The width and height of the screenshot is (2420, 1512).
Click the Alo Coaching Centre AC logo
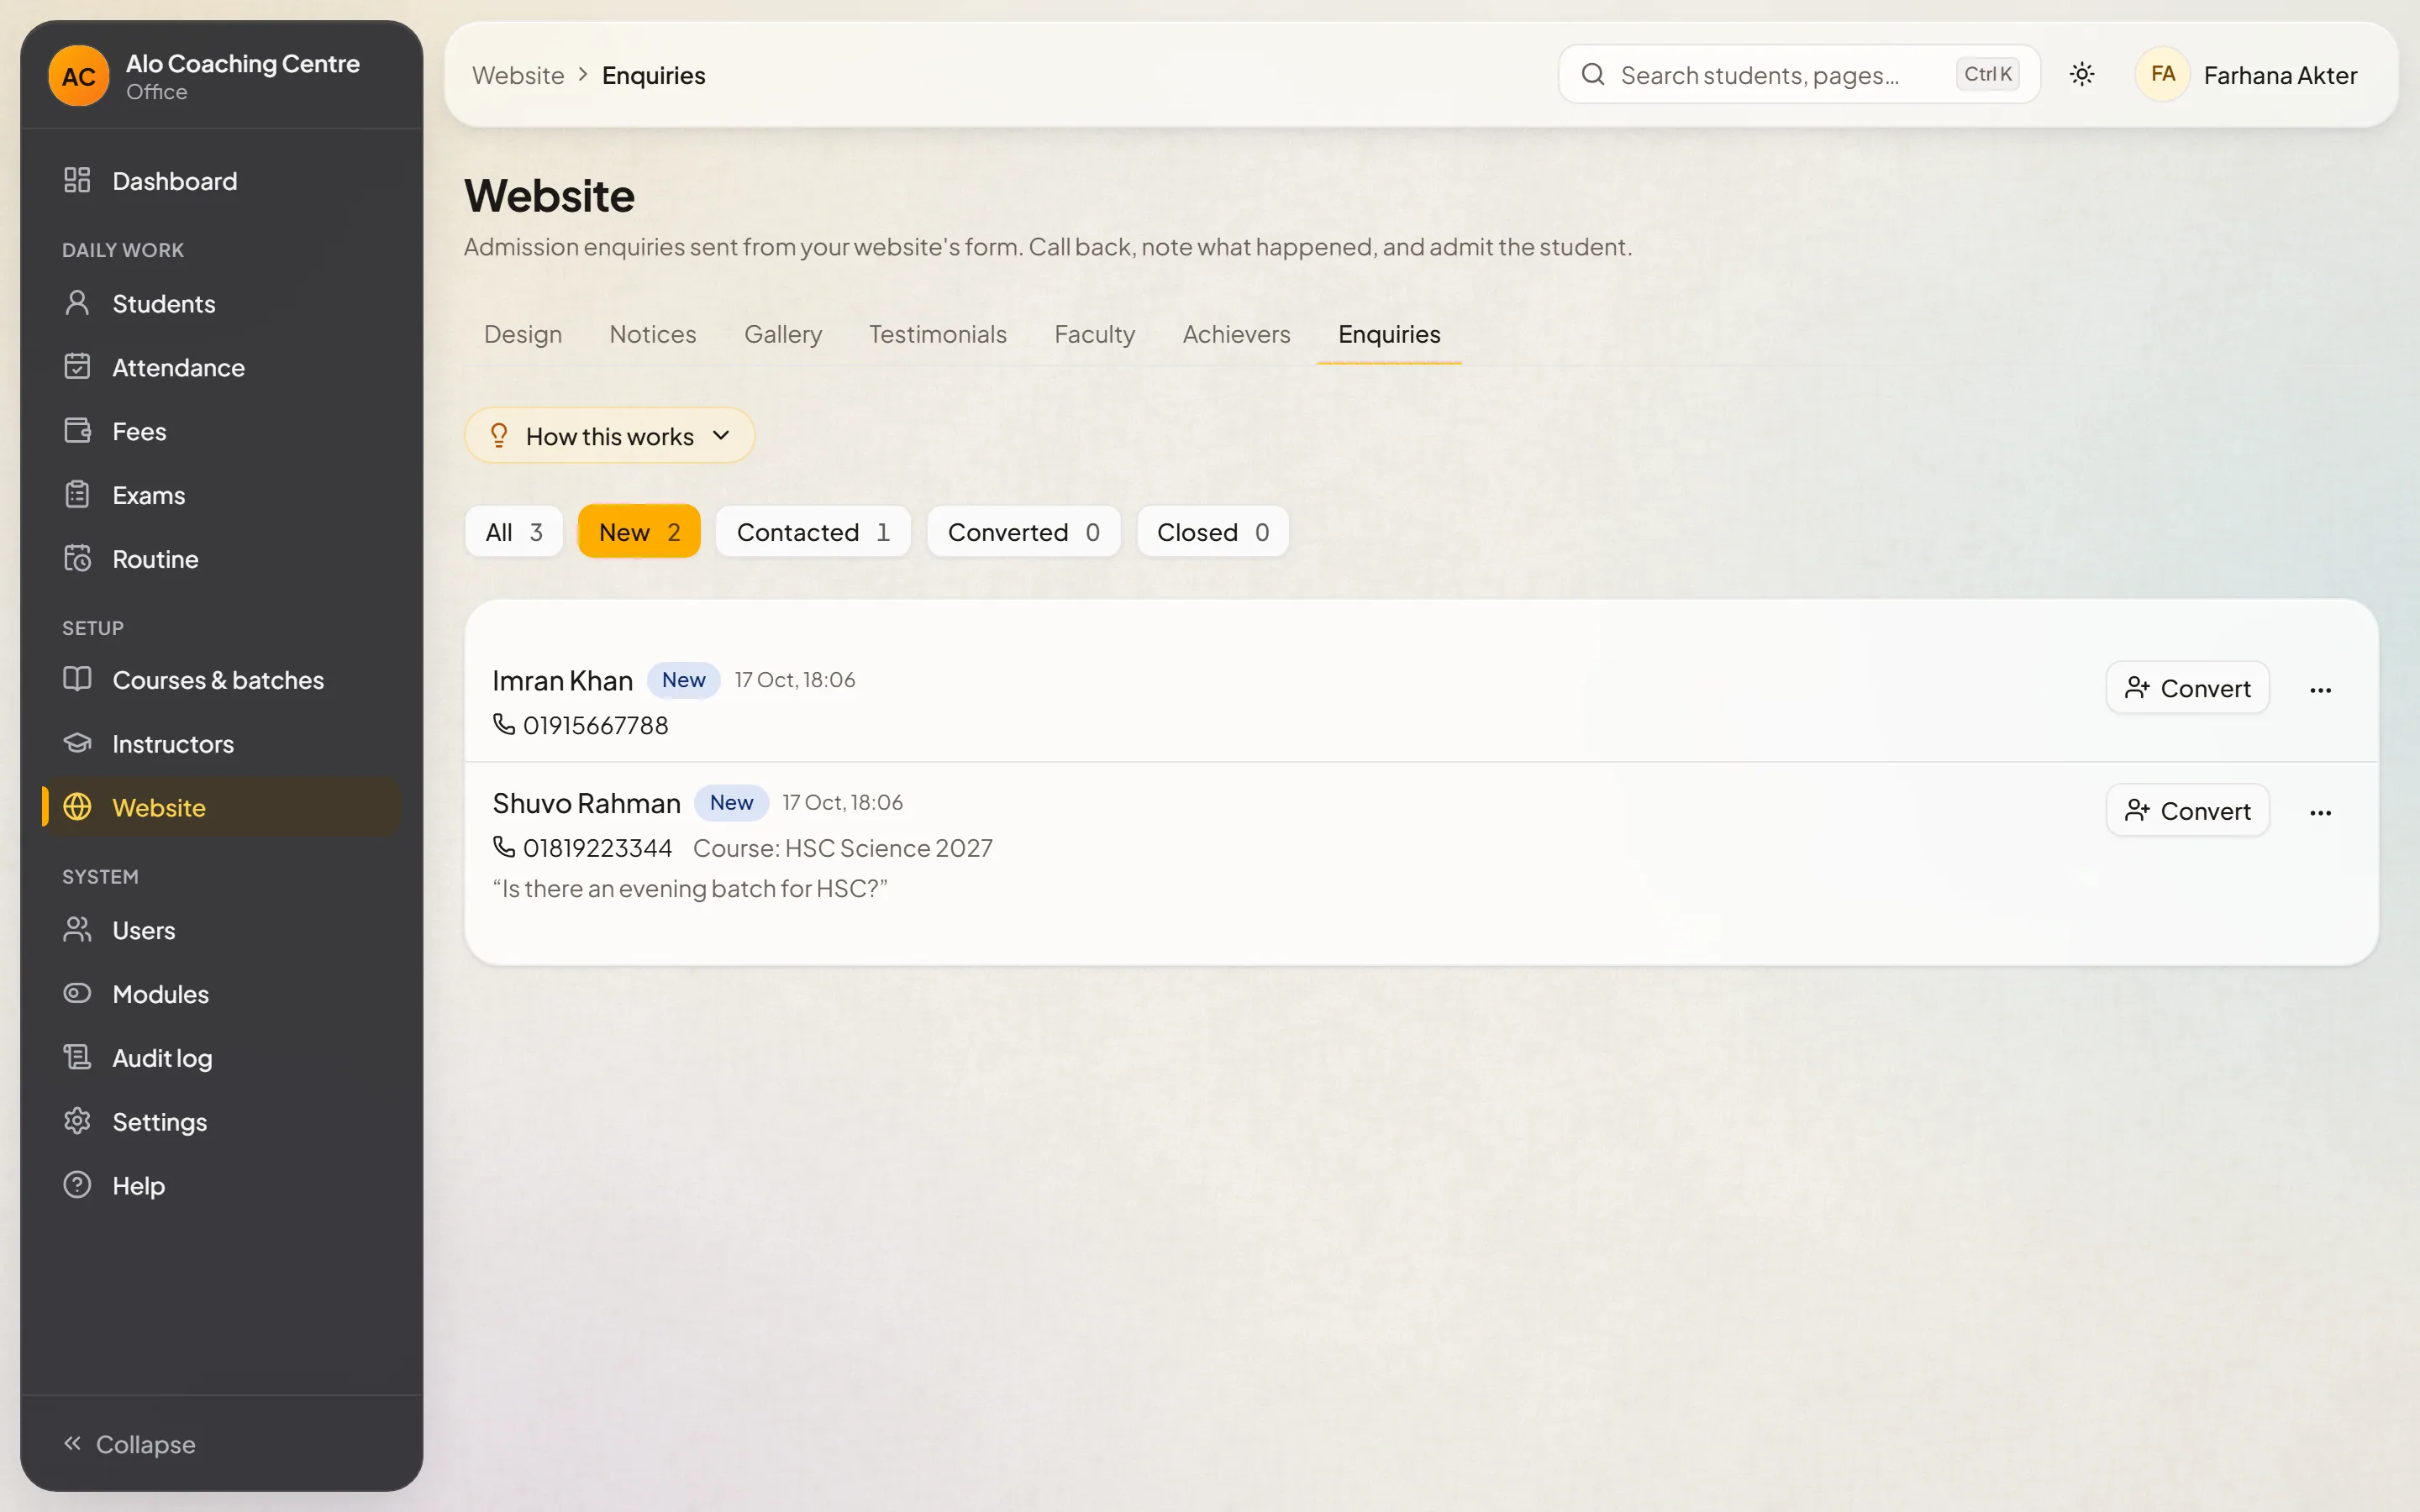79,76
